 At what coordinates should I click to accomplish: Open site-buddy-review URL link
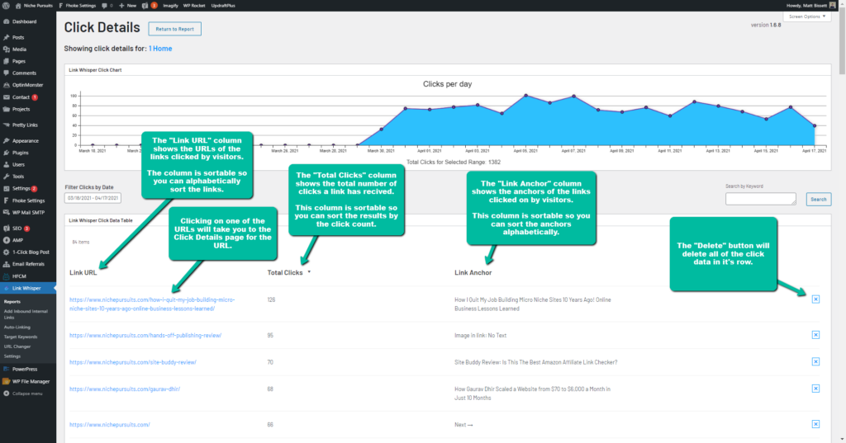pyautogui.click(x=133, y=362)
